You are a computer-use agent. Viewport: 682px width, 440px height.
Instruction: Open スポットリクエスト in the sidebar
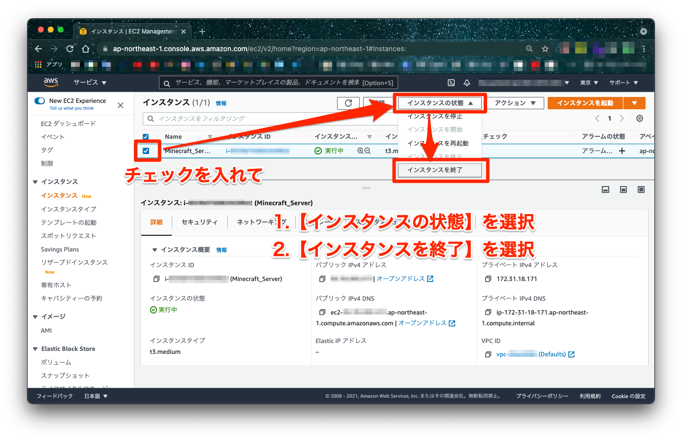[68, 236]
